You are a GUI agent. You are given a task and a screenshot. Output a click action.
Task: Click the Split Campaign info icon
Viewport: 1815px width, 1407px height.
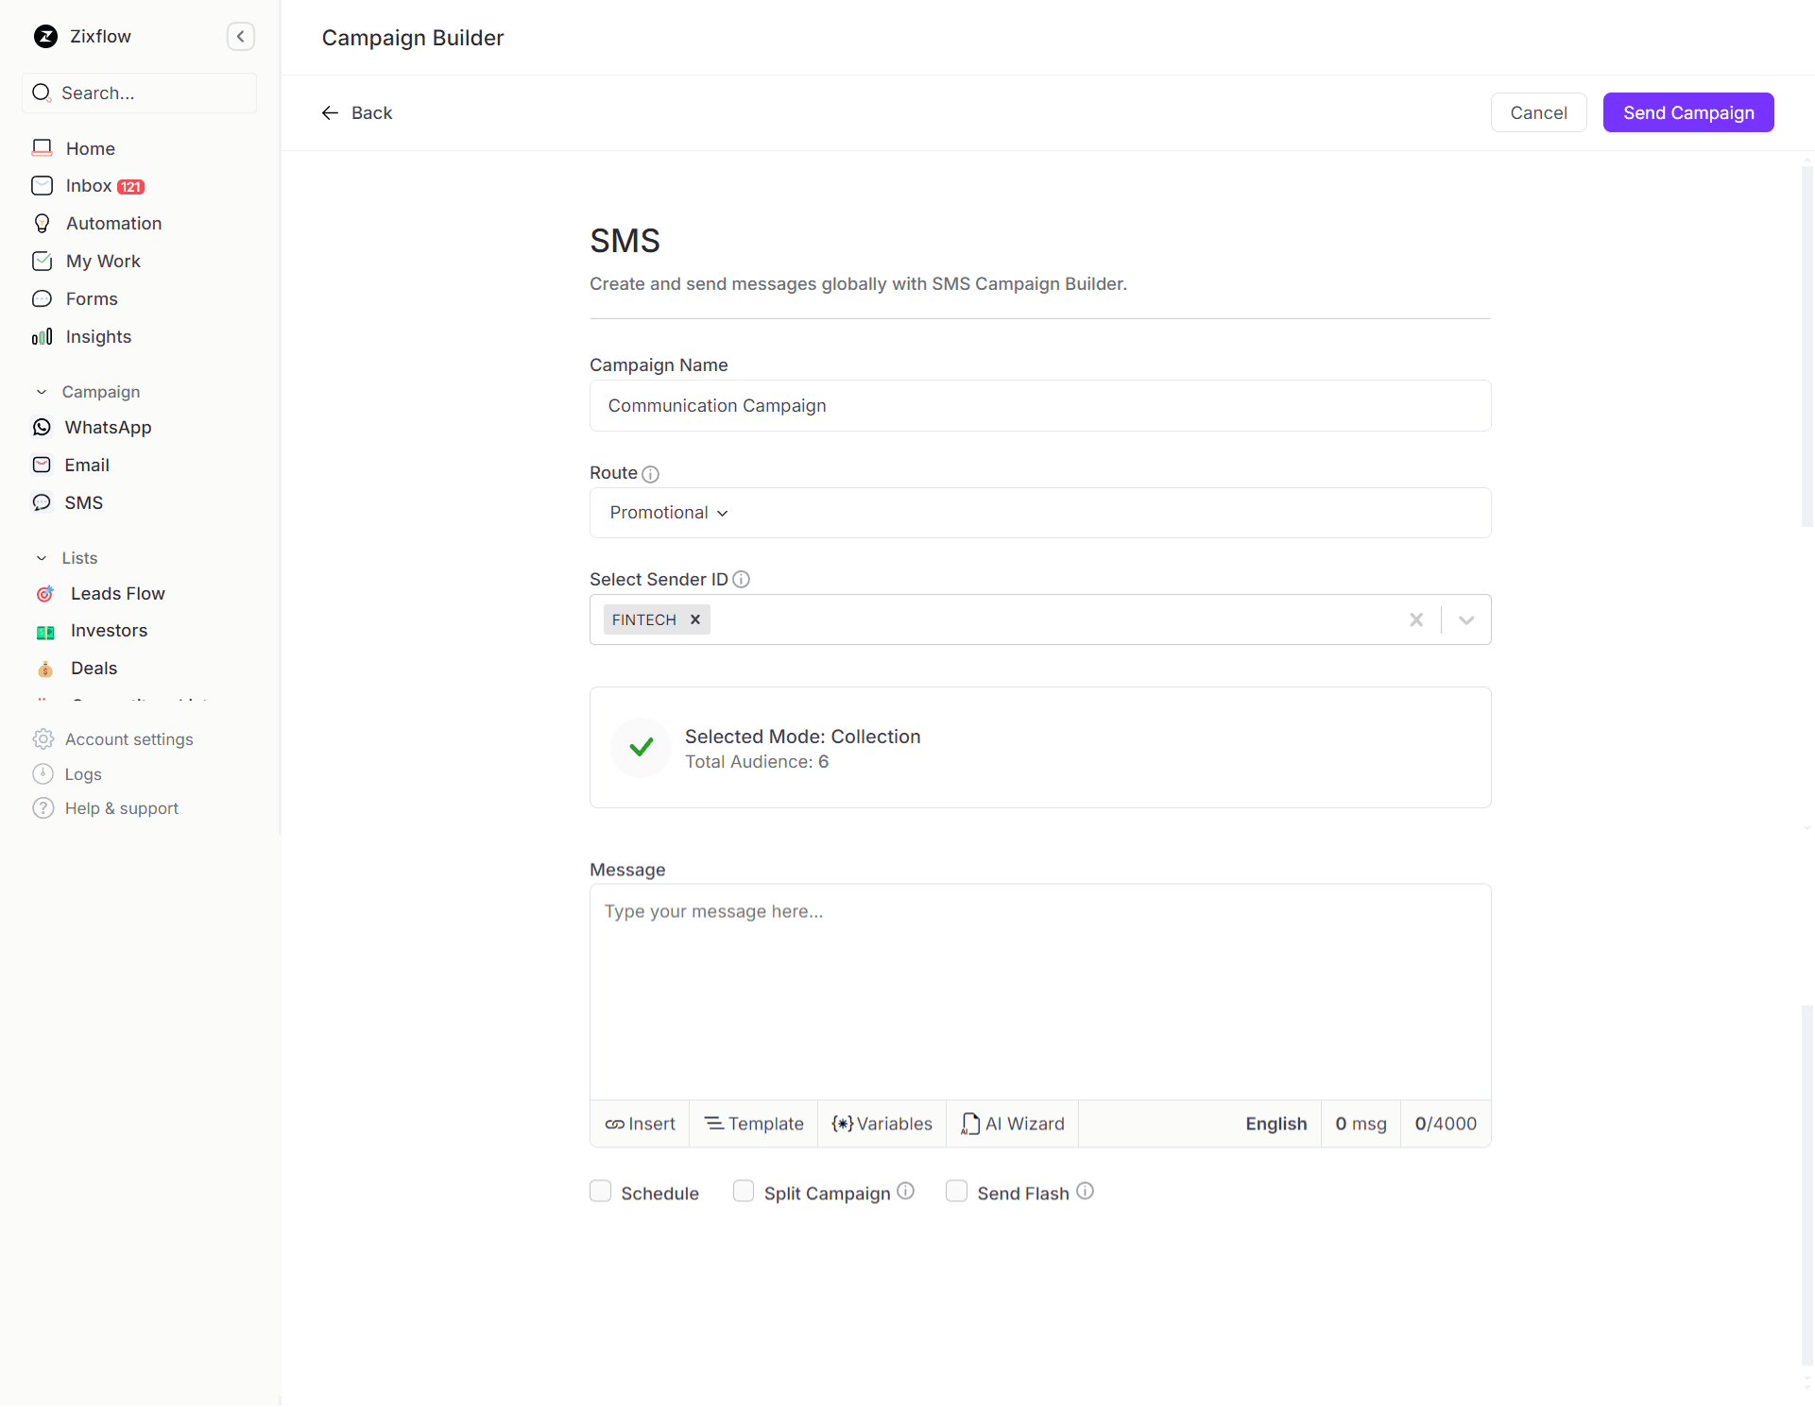click(x=905, y=1192)
